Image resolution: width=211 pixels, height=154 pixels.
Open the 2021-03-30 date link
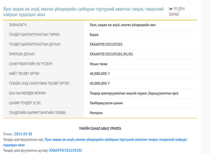click(x=23, y=134)
